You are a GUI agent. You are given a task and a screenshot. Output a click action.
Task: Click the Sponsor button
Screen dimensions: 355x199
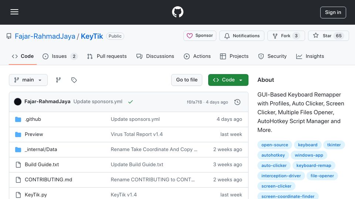click(x=200, y=36)
